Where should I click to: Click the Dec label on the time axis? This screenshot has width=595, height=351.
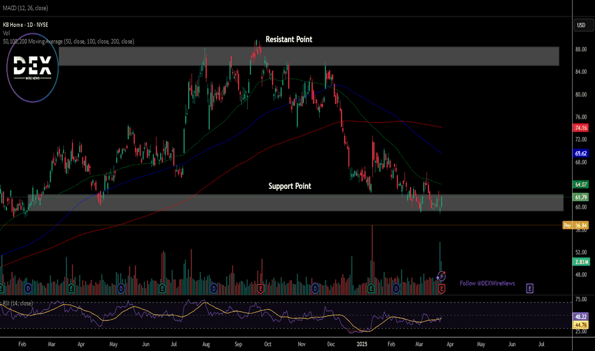point(331,344)
